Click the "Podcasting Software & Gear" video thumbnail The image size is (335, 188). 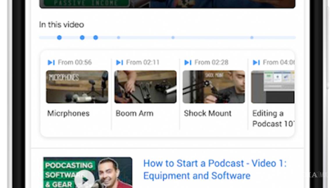coord(87,173)
